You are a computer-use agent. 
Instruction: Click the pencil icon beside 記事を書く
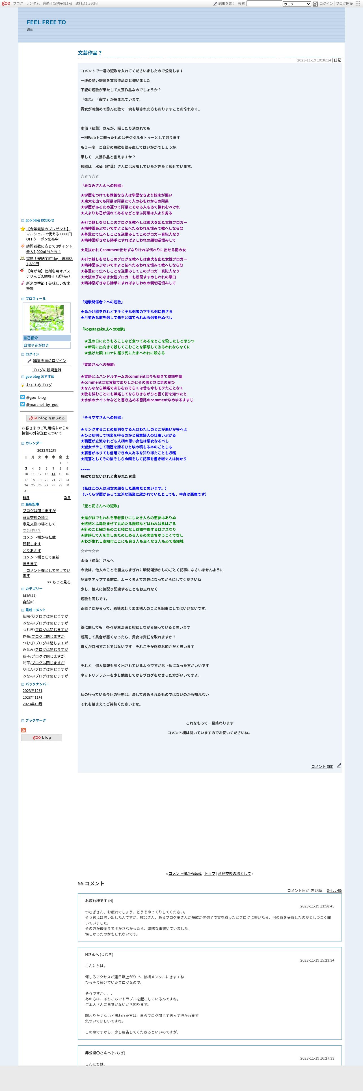pos(215,4)
